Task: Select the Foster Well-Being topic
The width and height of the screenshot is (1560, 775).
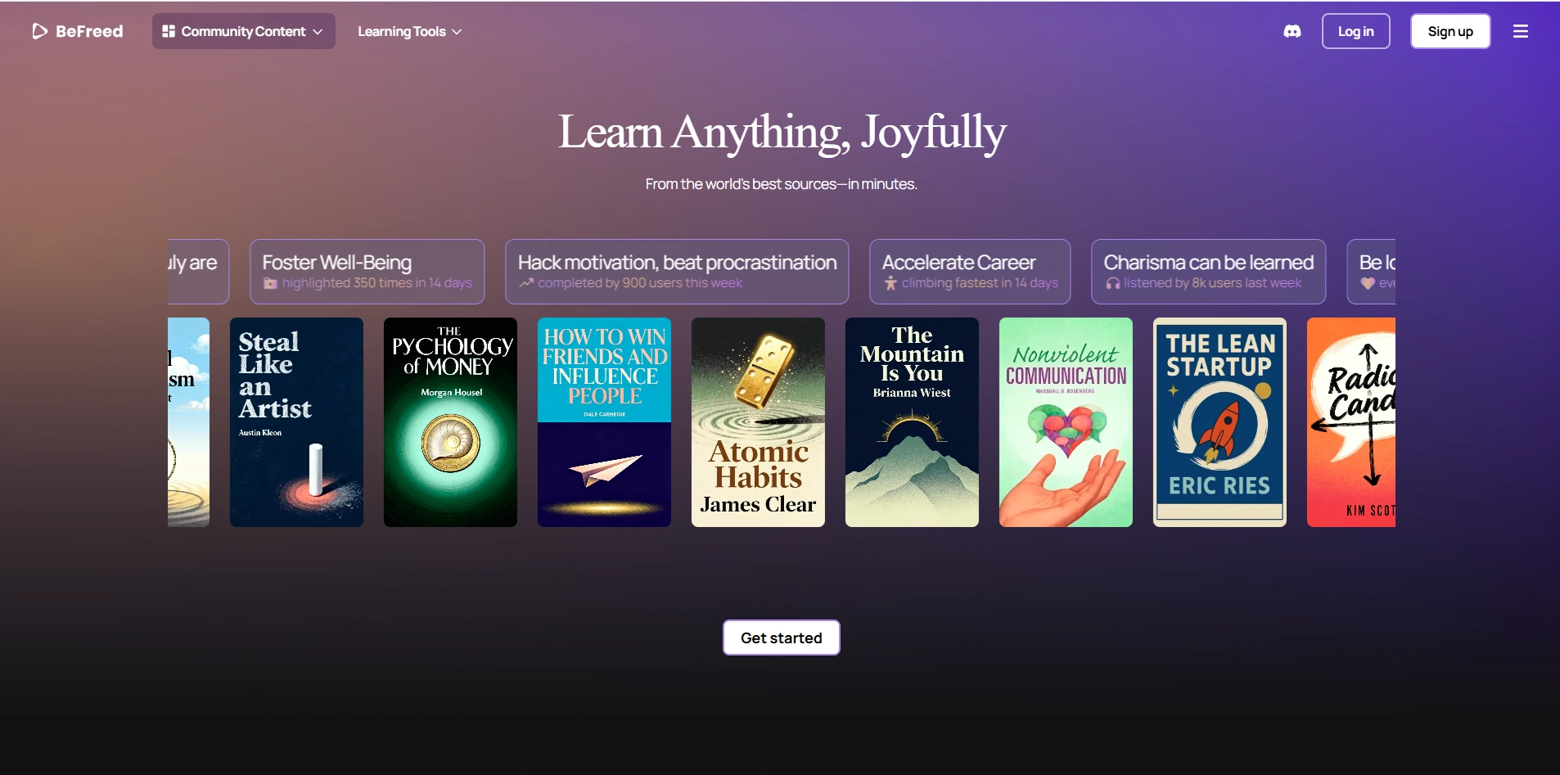Action: pyautogui.click(x=367, y=272)
